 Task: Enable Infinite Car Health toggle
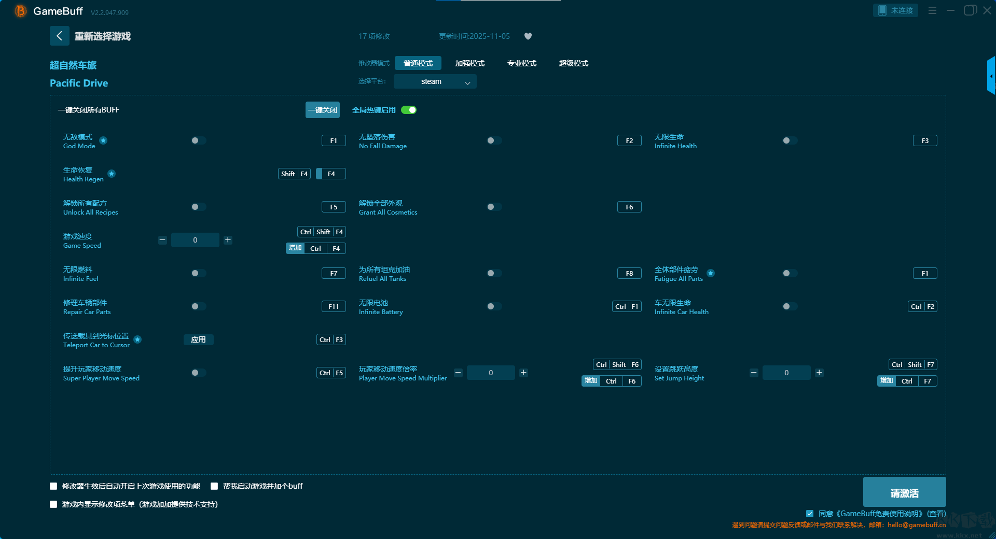pyautogui.click(x=790, y=306)
